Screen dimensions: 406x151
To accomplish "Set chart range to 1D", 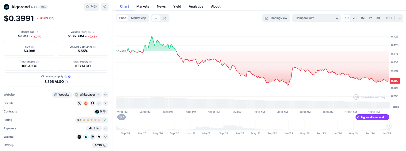I will click(347, 18).
